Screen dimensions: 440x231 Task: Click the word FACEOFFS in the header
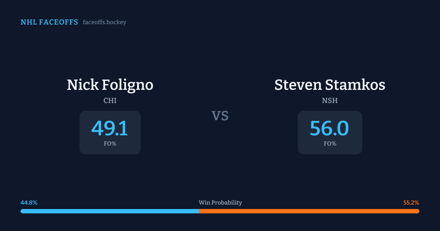point(59,22)
